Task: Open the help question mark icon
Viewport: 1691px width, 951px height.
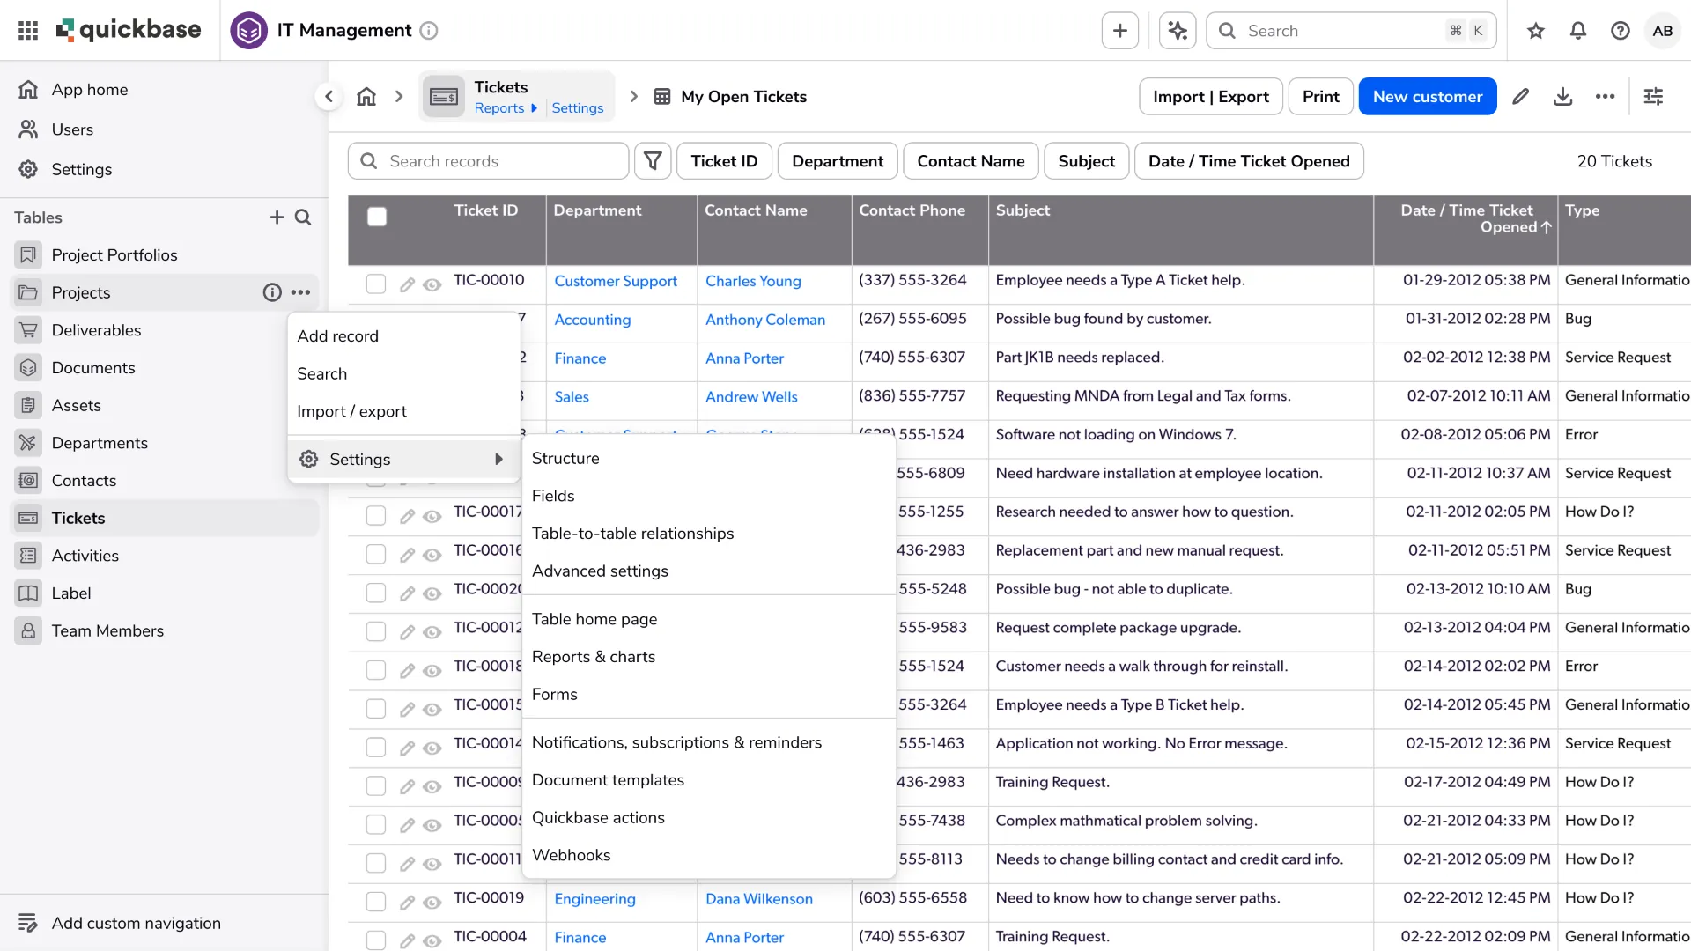Action: [x=1621, y=31]
